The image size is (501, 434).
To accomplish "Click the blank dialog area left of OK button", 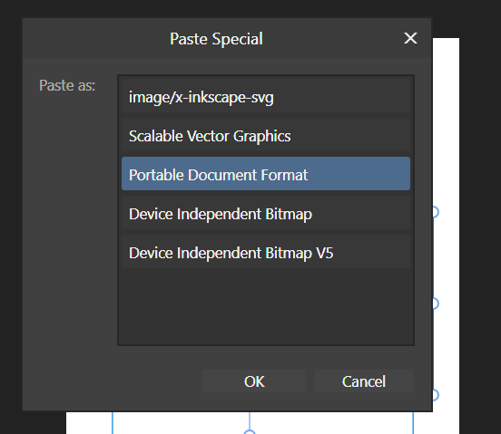I will tap(112, 381).
